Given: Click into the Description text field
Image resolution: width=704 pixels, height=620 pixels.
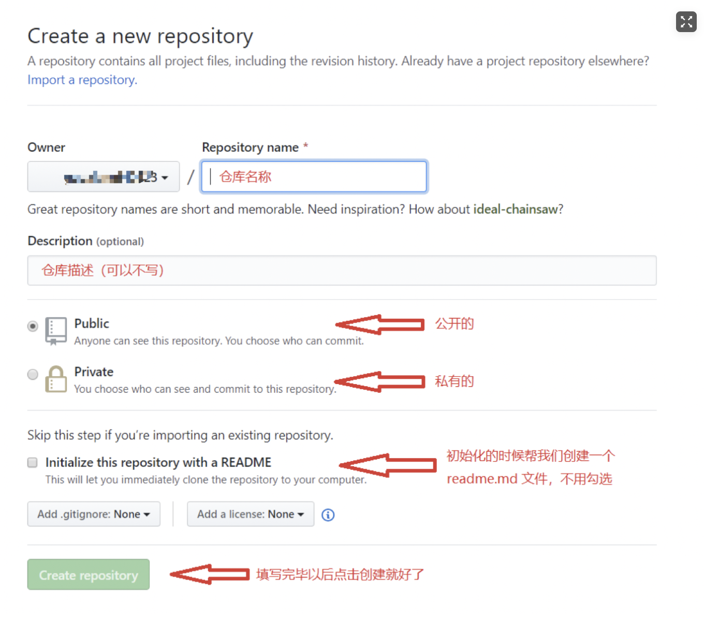Looking at the screenshot, I should pyautogui.click(x=342, y=270).
